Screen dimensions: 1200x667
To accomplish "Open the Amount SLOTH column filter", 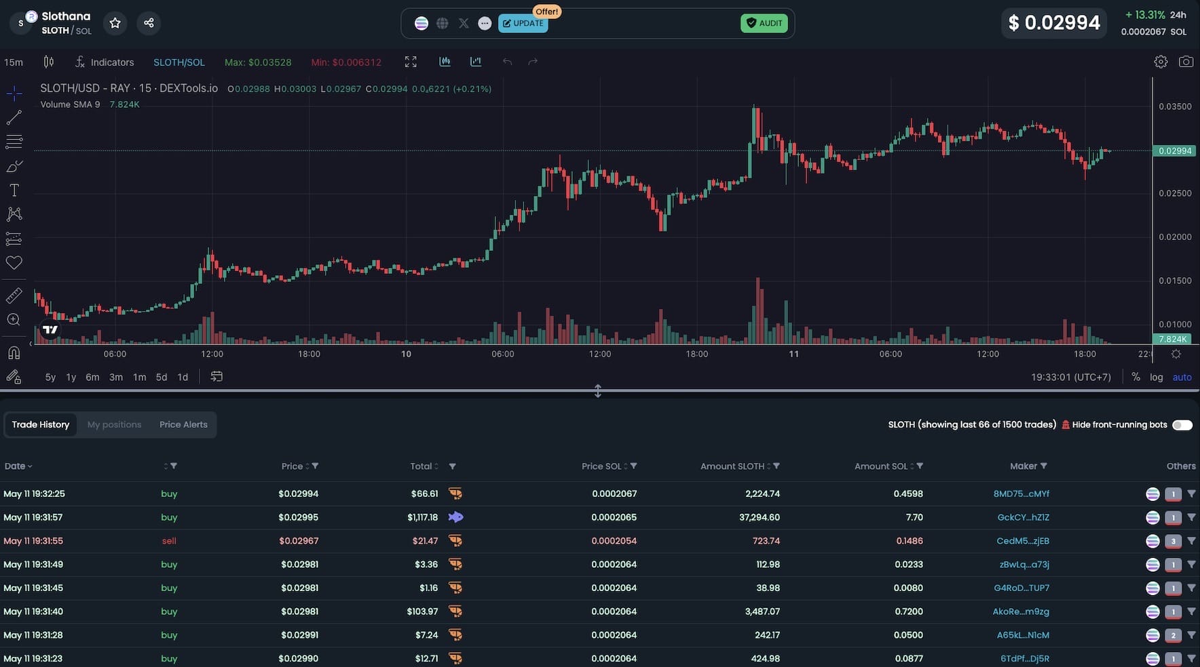I will (x=776, y=466).
